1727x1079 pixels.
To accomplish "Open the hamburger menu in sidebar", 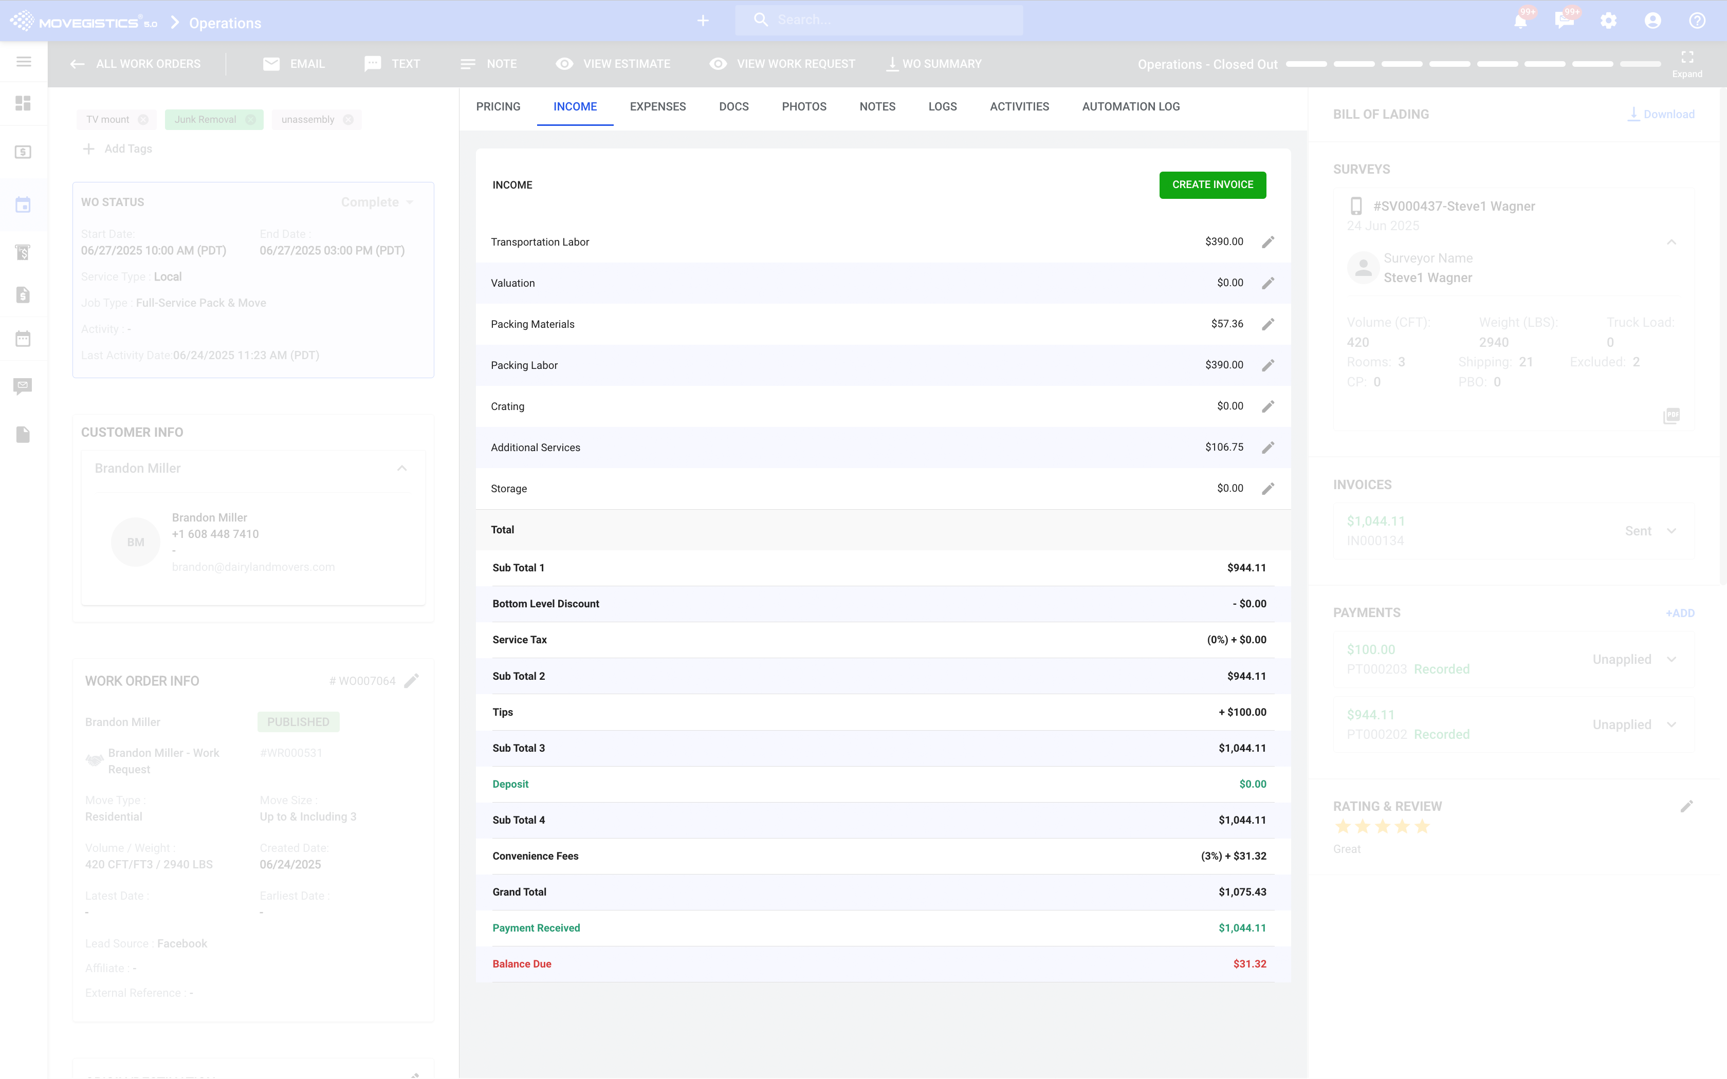I will (x=24, y=62).
